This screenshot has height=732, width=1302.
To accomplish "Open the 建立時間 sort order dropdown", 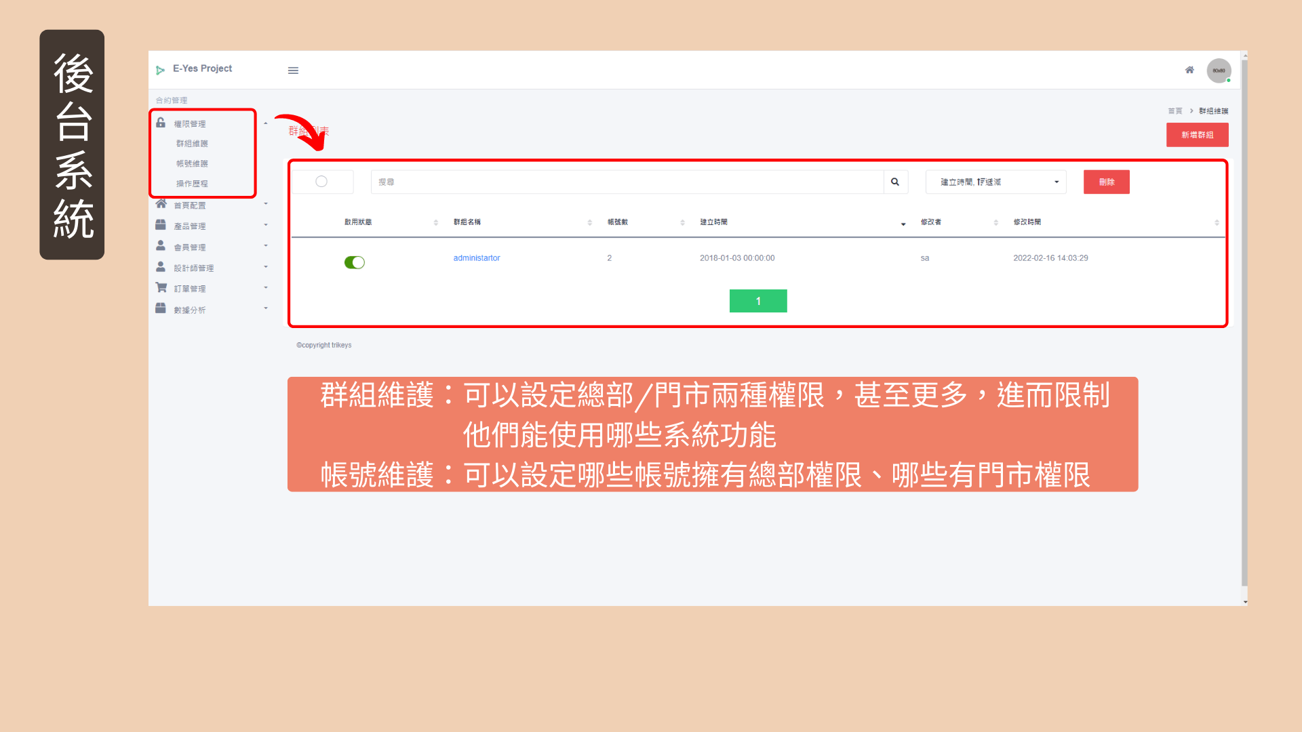I will point(995,182).
